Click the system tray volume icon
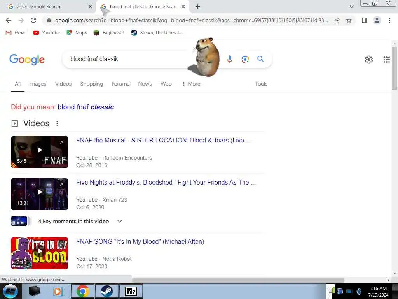The width and height of the screenshot is (398, 299). pyautogui.click(x=359, y=291)
